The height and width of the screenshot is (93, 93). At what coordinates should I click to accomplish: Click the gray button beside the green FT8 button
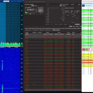tap(84, 50)
